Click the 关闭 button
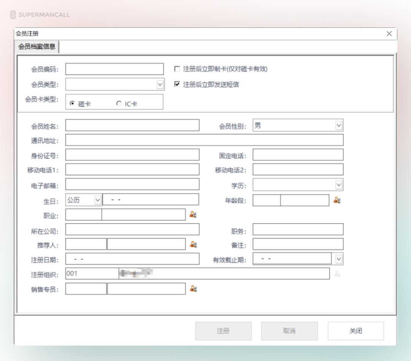411x361 pixels. click(x=355, y=331)
